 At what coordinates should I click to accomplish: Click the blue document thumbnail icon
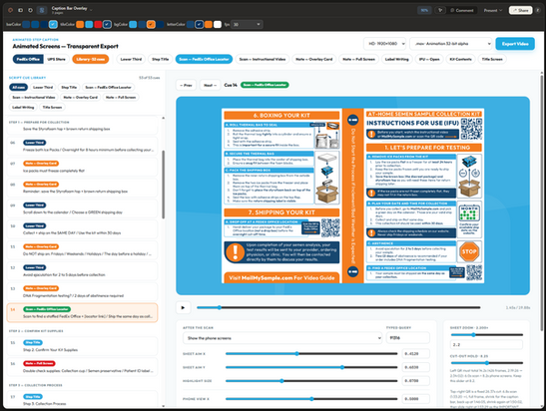pyautogui.click(x=42, y=10)
